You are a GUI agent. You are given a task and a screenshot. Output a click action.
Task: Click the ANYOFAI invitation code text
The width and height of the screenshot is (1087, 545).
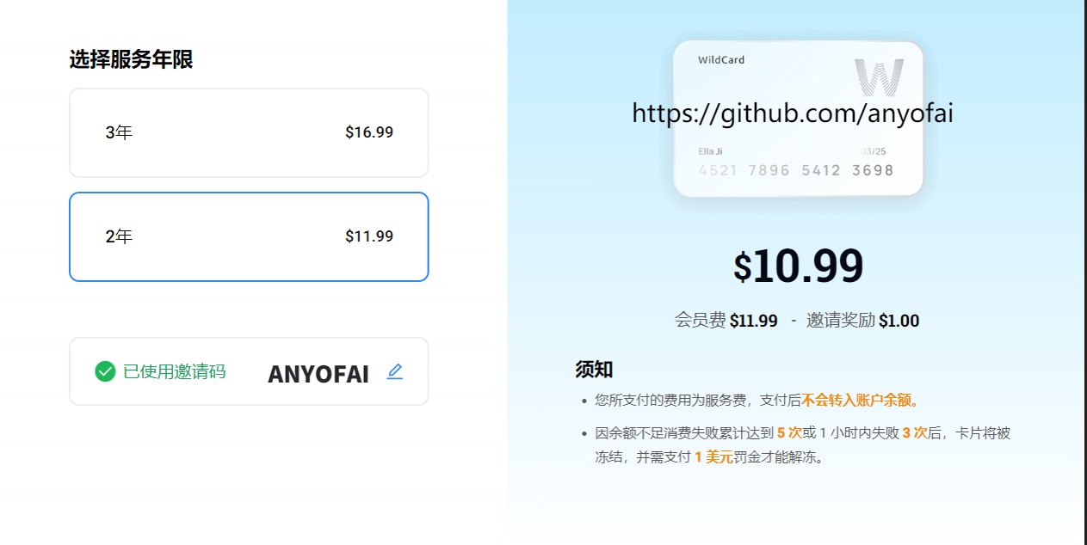[318, 374]
